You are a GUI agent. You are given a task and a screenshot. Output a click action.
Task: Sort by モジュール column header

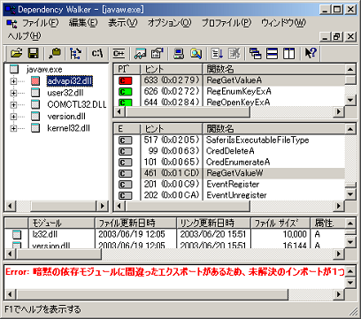61,223
